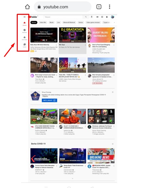Select the Semua filter chip
144x188 pixels.
[x=34, y=22]
